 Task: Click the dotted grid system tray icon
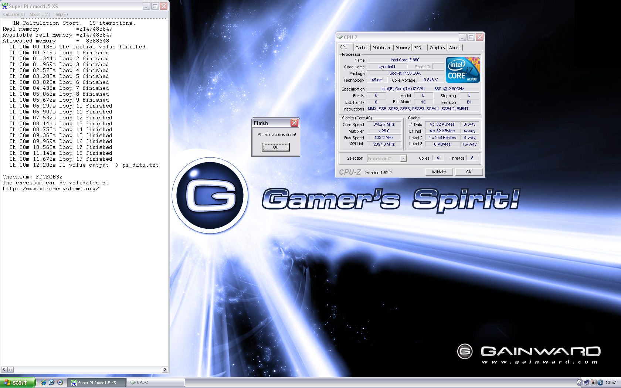(593, 382)
